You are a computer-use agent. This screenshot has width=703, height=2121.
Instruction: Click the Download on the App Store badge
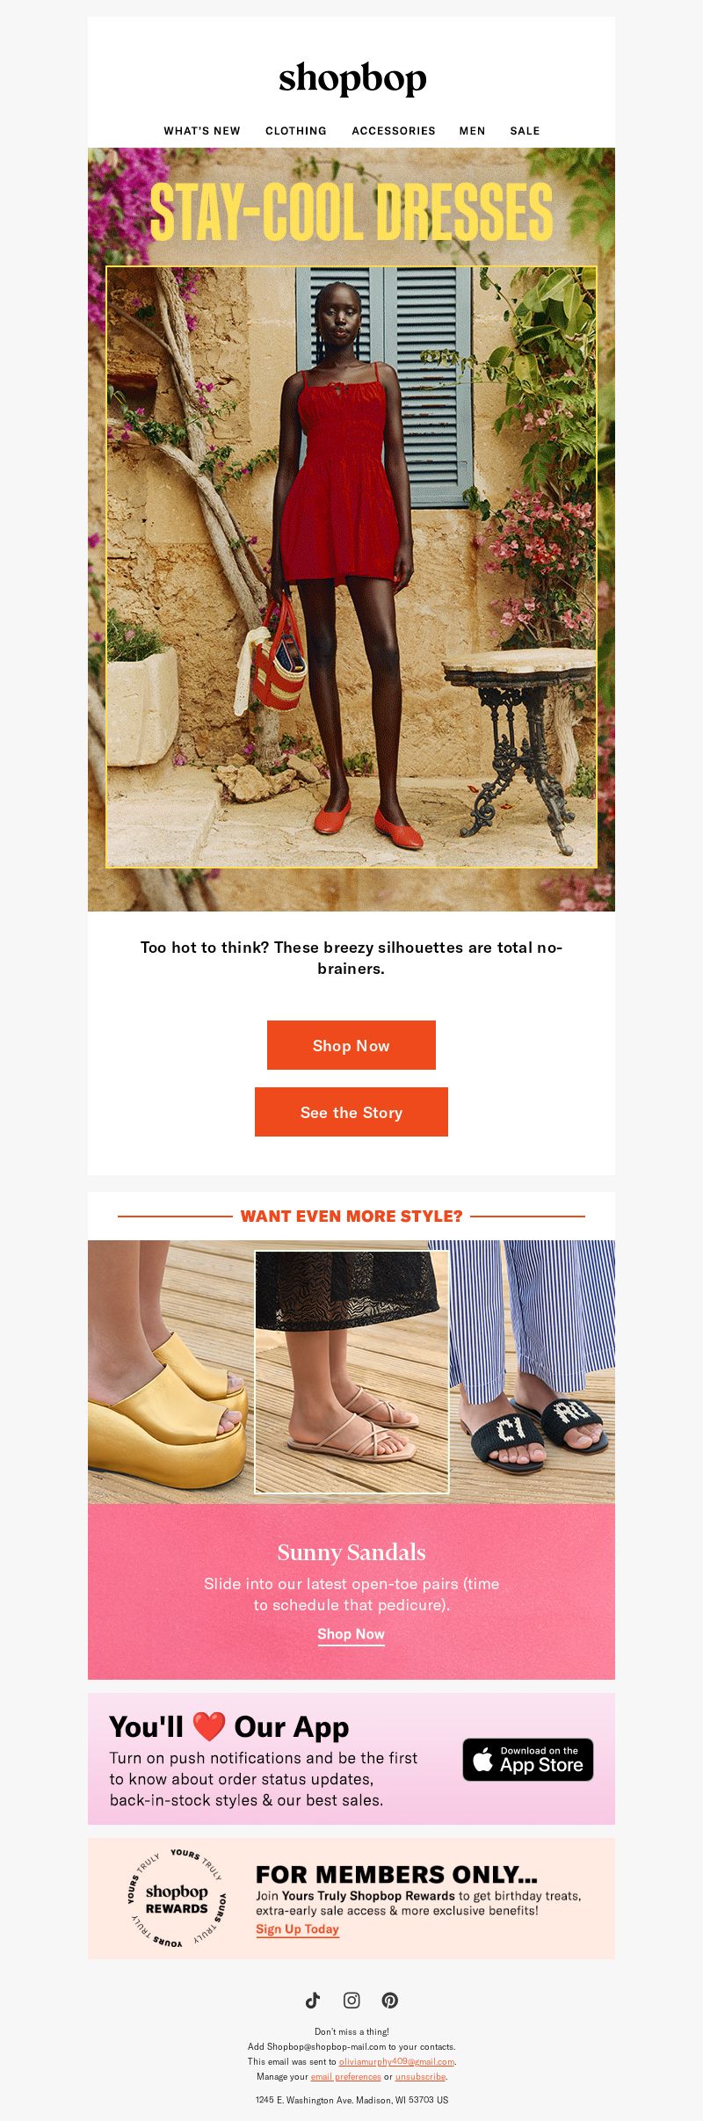(x=528, y=1759)
